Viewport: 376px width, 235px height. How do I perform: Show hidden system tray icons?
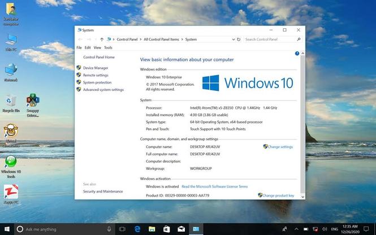(x=296, y=229)
